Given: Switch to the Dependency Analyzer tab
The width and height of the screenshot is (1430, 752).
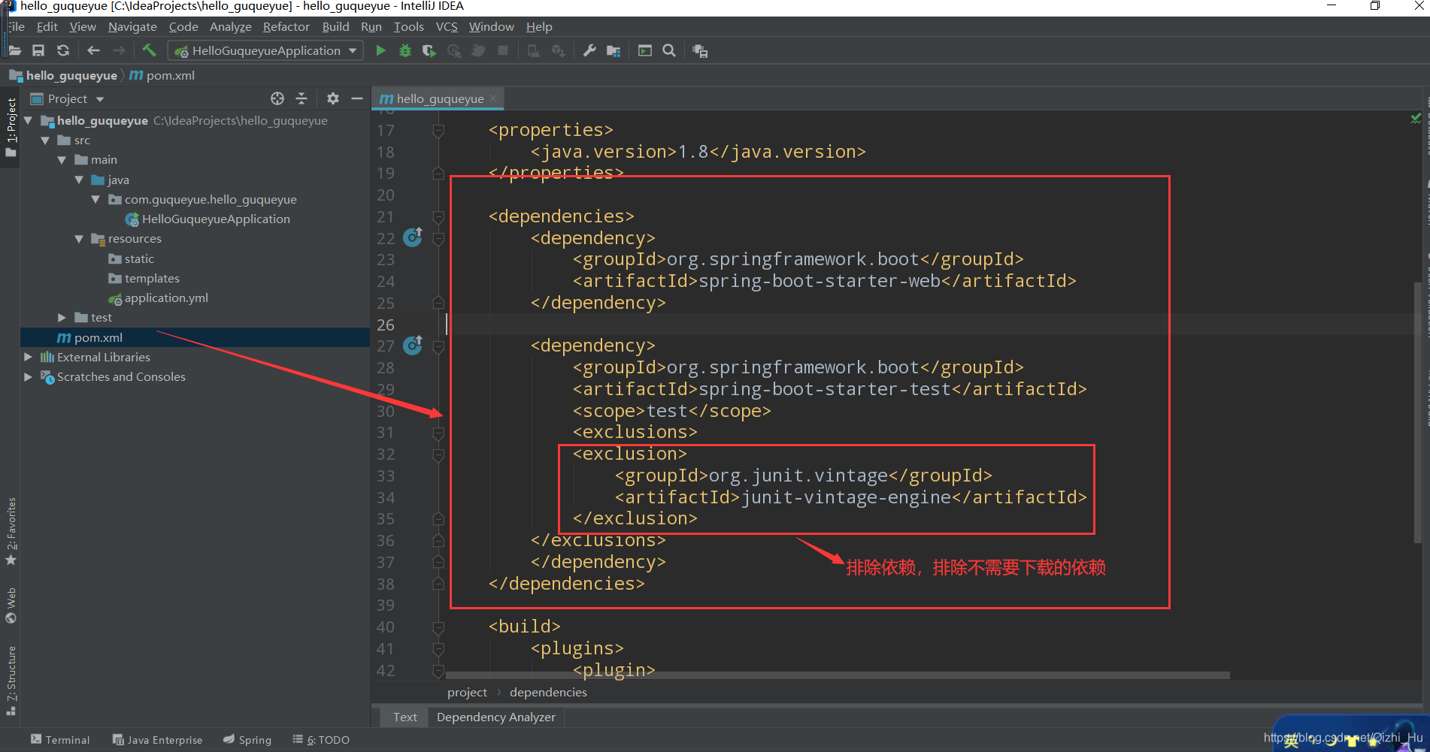Looking at the screenshot, I should click(496, 717).
